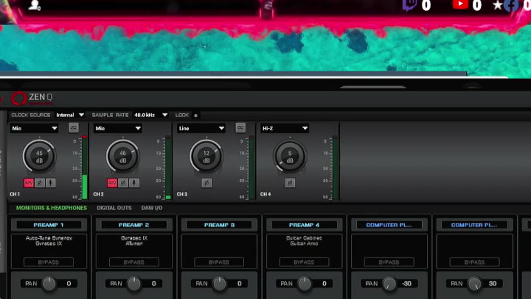Toggle 48V phantom power on CH 2
The width and height of the screenshot is (531, 299).
pos(112,183)
